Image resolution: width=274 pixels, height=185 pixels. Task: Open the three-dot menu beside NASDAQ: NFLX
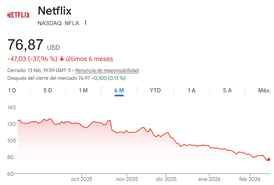point(85,23)
